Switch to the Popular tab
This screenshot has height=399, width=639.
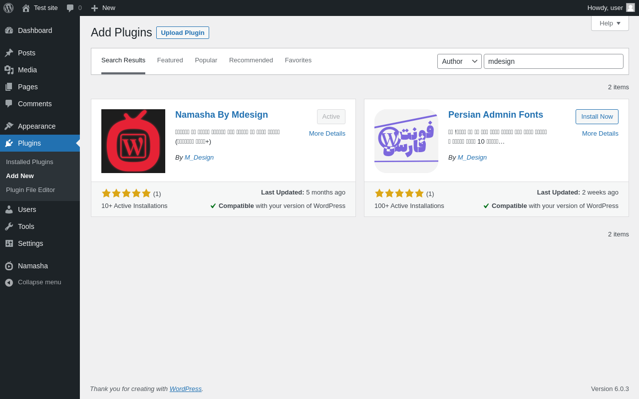[206, 60]
